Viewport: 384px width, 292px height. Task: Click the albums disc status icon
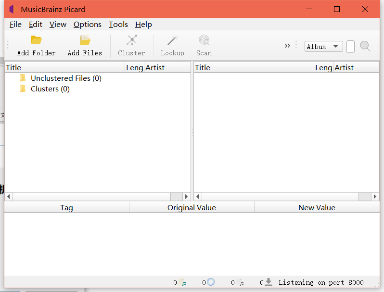211,282
